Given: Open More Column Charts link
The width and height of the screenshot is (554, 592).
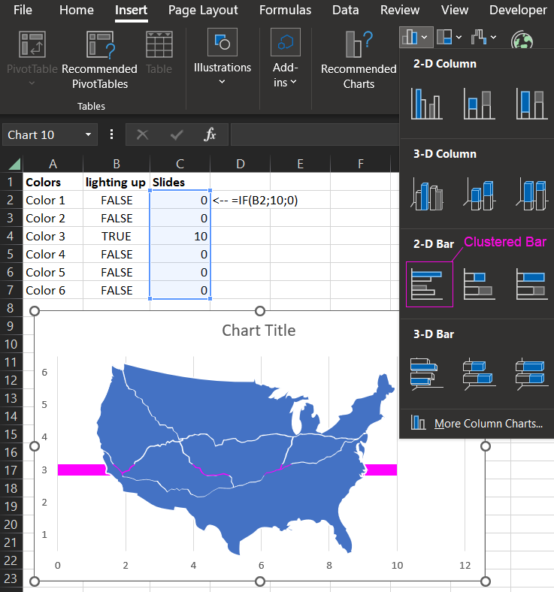Looking at the screenshot, I should (x=488, y=424).
